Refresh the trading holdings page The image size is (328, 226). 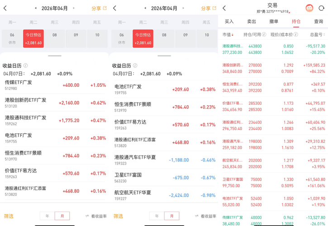click(321, 8)
